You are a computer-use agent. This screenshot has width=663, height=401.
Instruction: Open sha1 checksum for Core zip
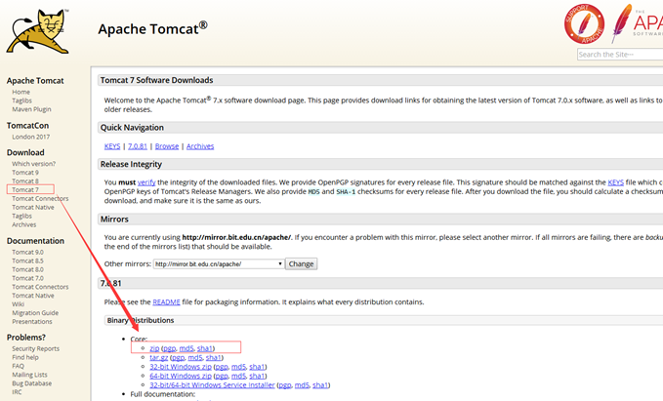pos(205,348)
